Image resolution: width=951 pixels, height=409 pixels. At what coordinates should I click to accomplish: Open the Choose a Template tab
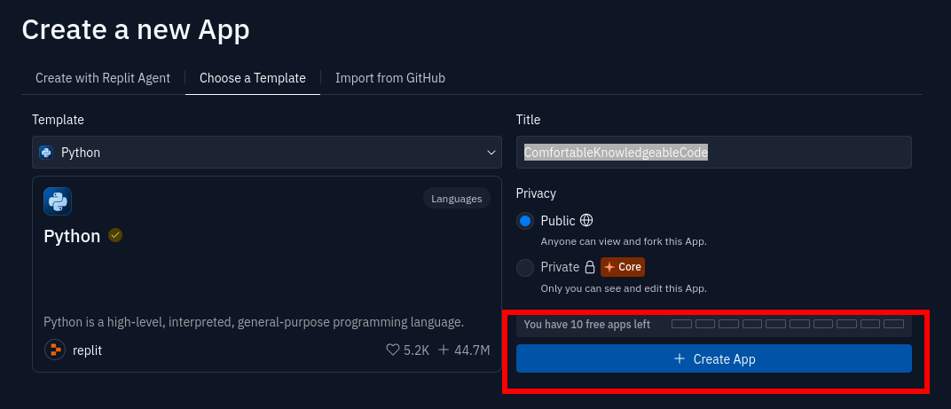pos(253,78)
